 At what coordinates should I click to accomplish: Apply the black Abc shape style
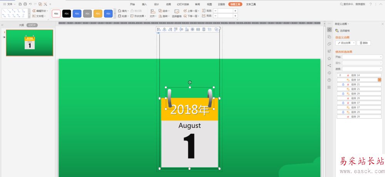tap(67, 14)
